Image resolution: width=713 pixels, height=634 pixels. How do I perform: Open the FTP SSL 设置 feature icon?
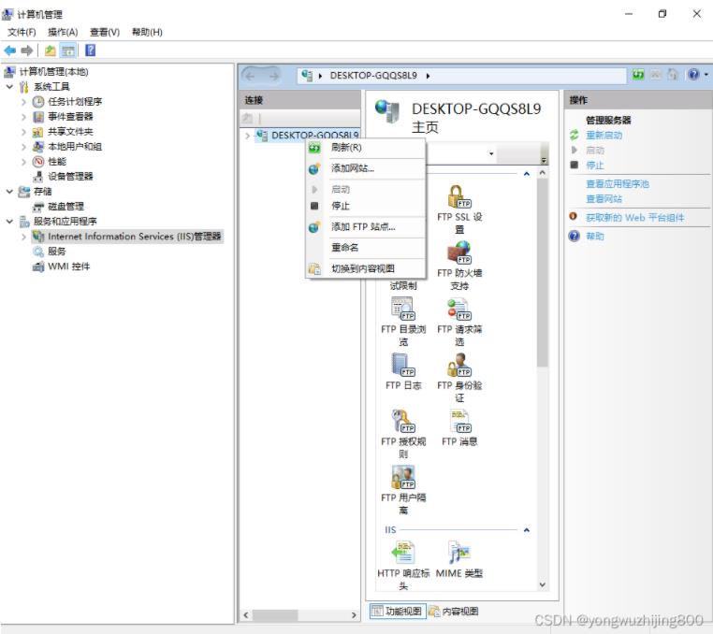point(459,209)
